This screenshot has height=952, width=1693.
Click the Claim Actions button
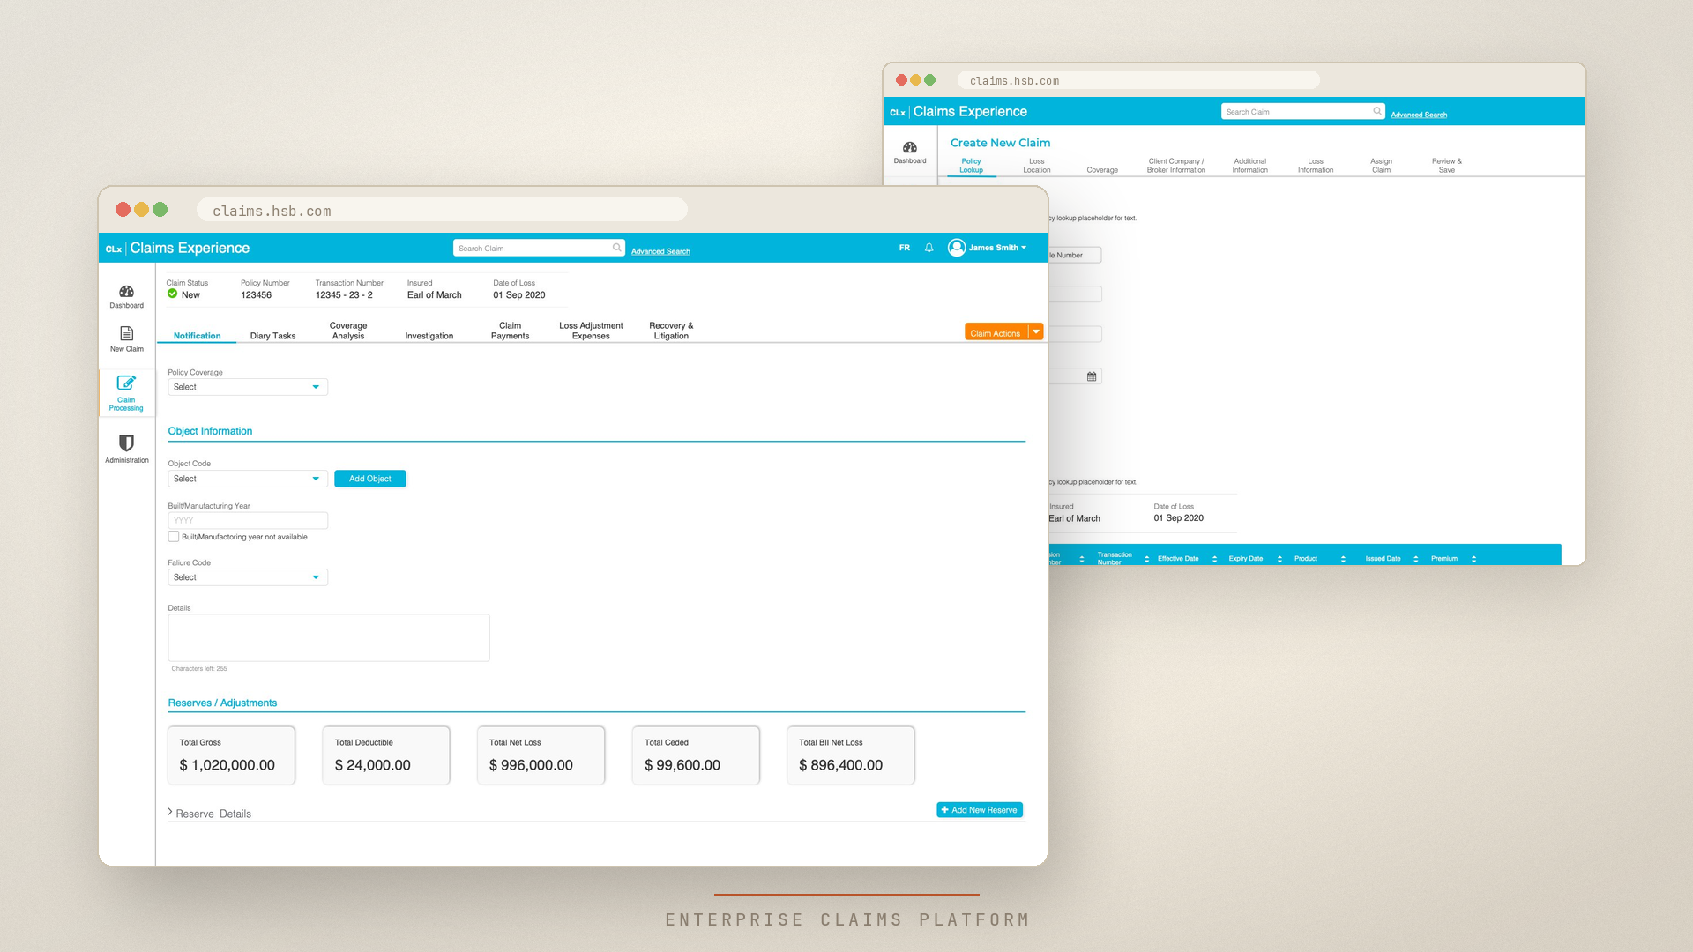click(996, 332)
